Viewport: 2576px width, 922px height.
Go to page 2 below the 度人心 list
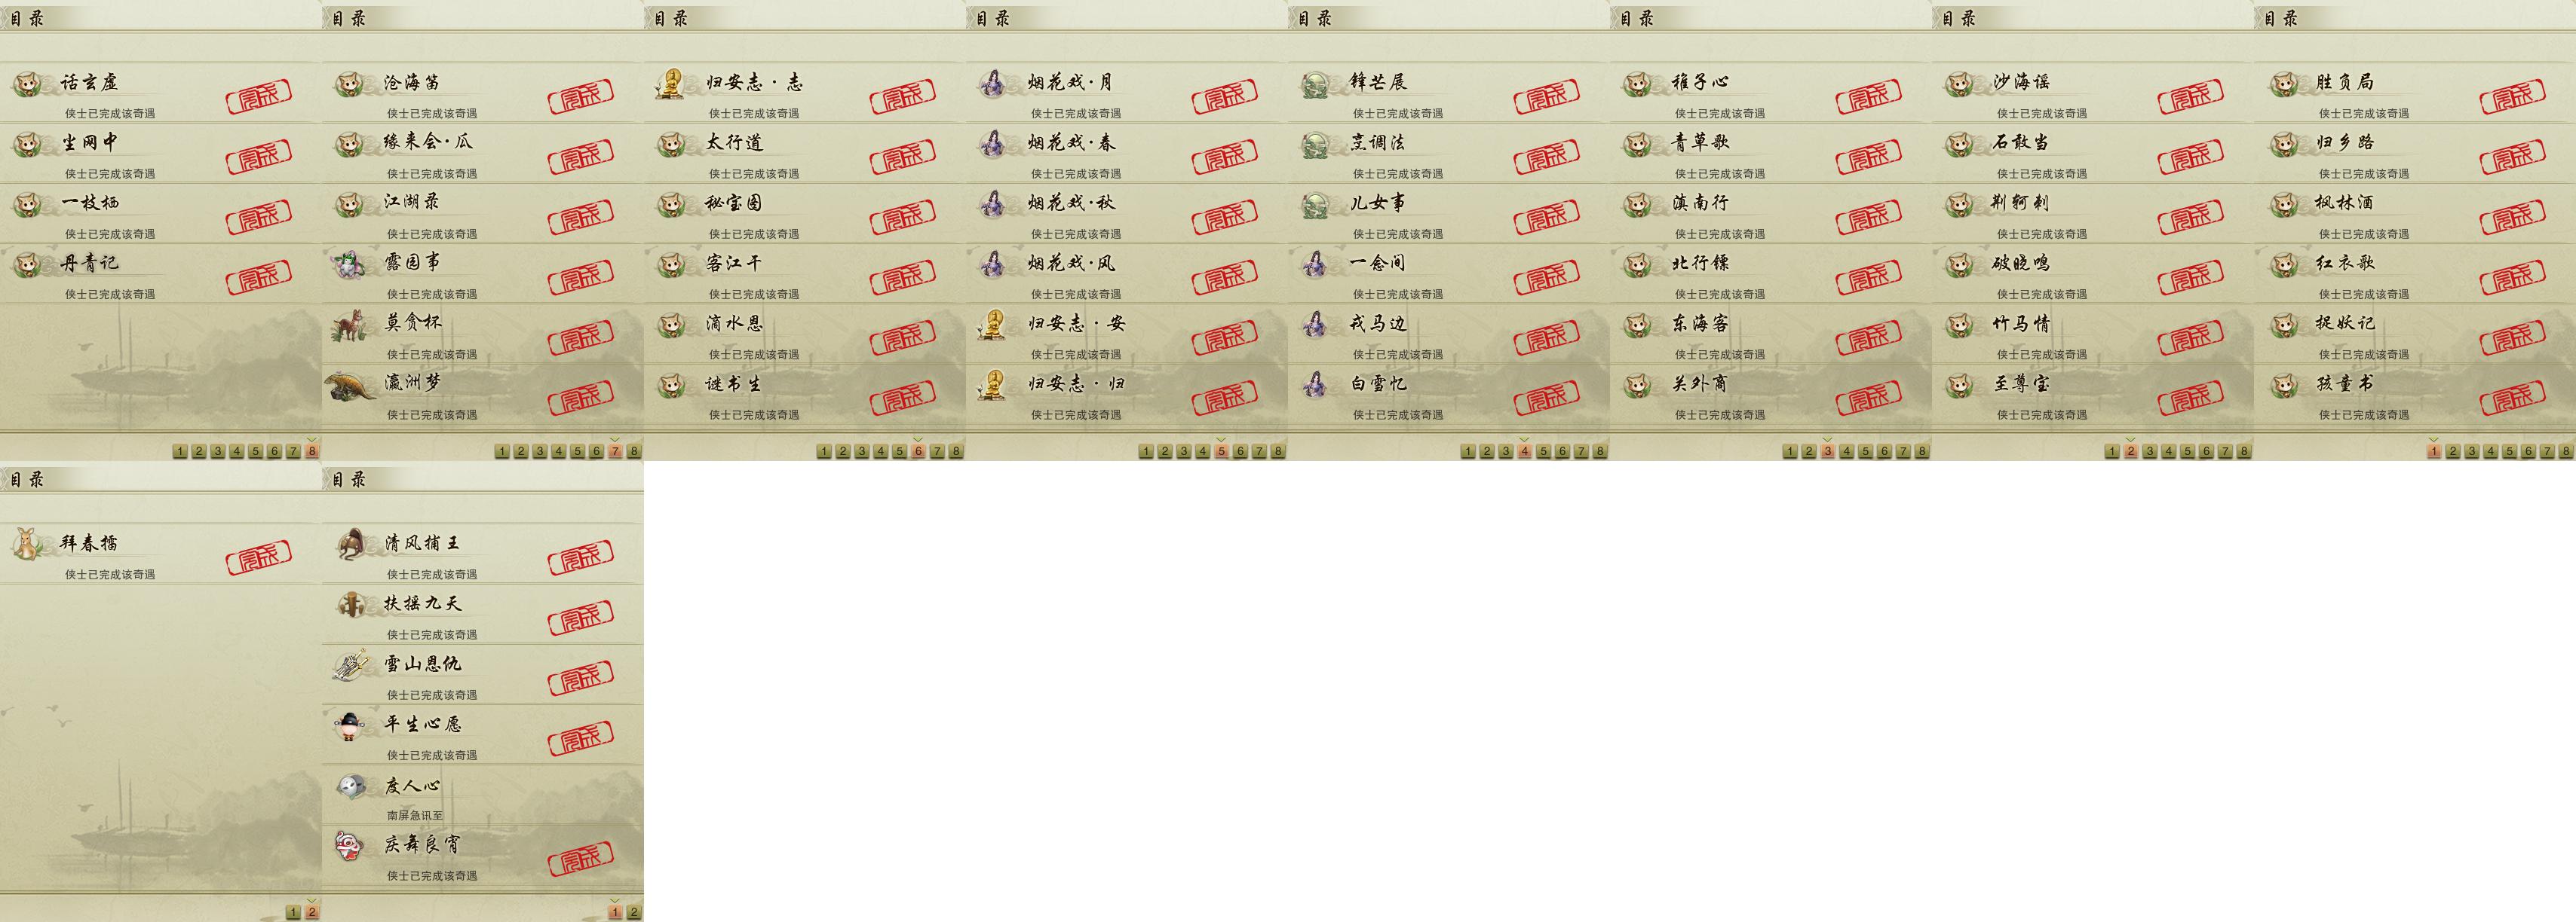tap(633, 912)
